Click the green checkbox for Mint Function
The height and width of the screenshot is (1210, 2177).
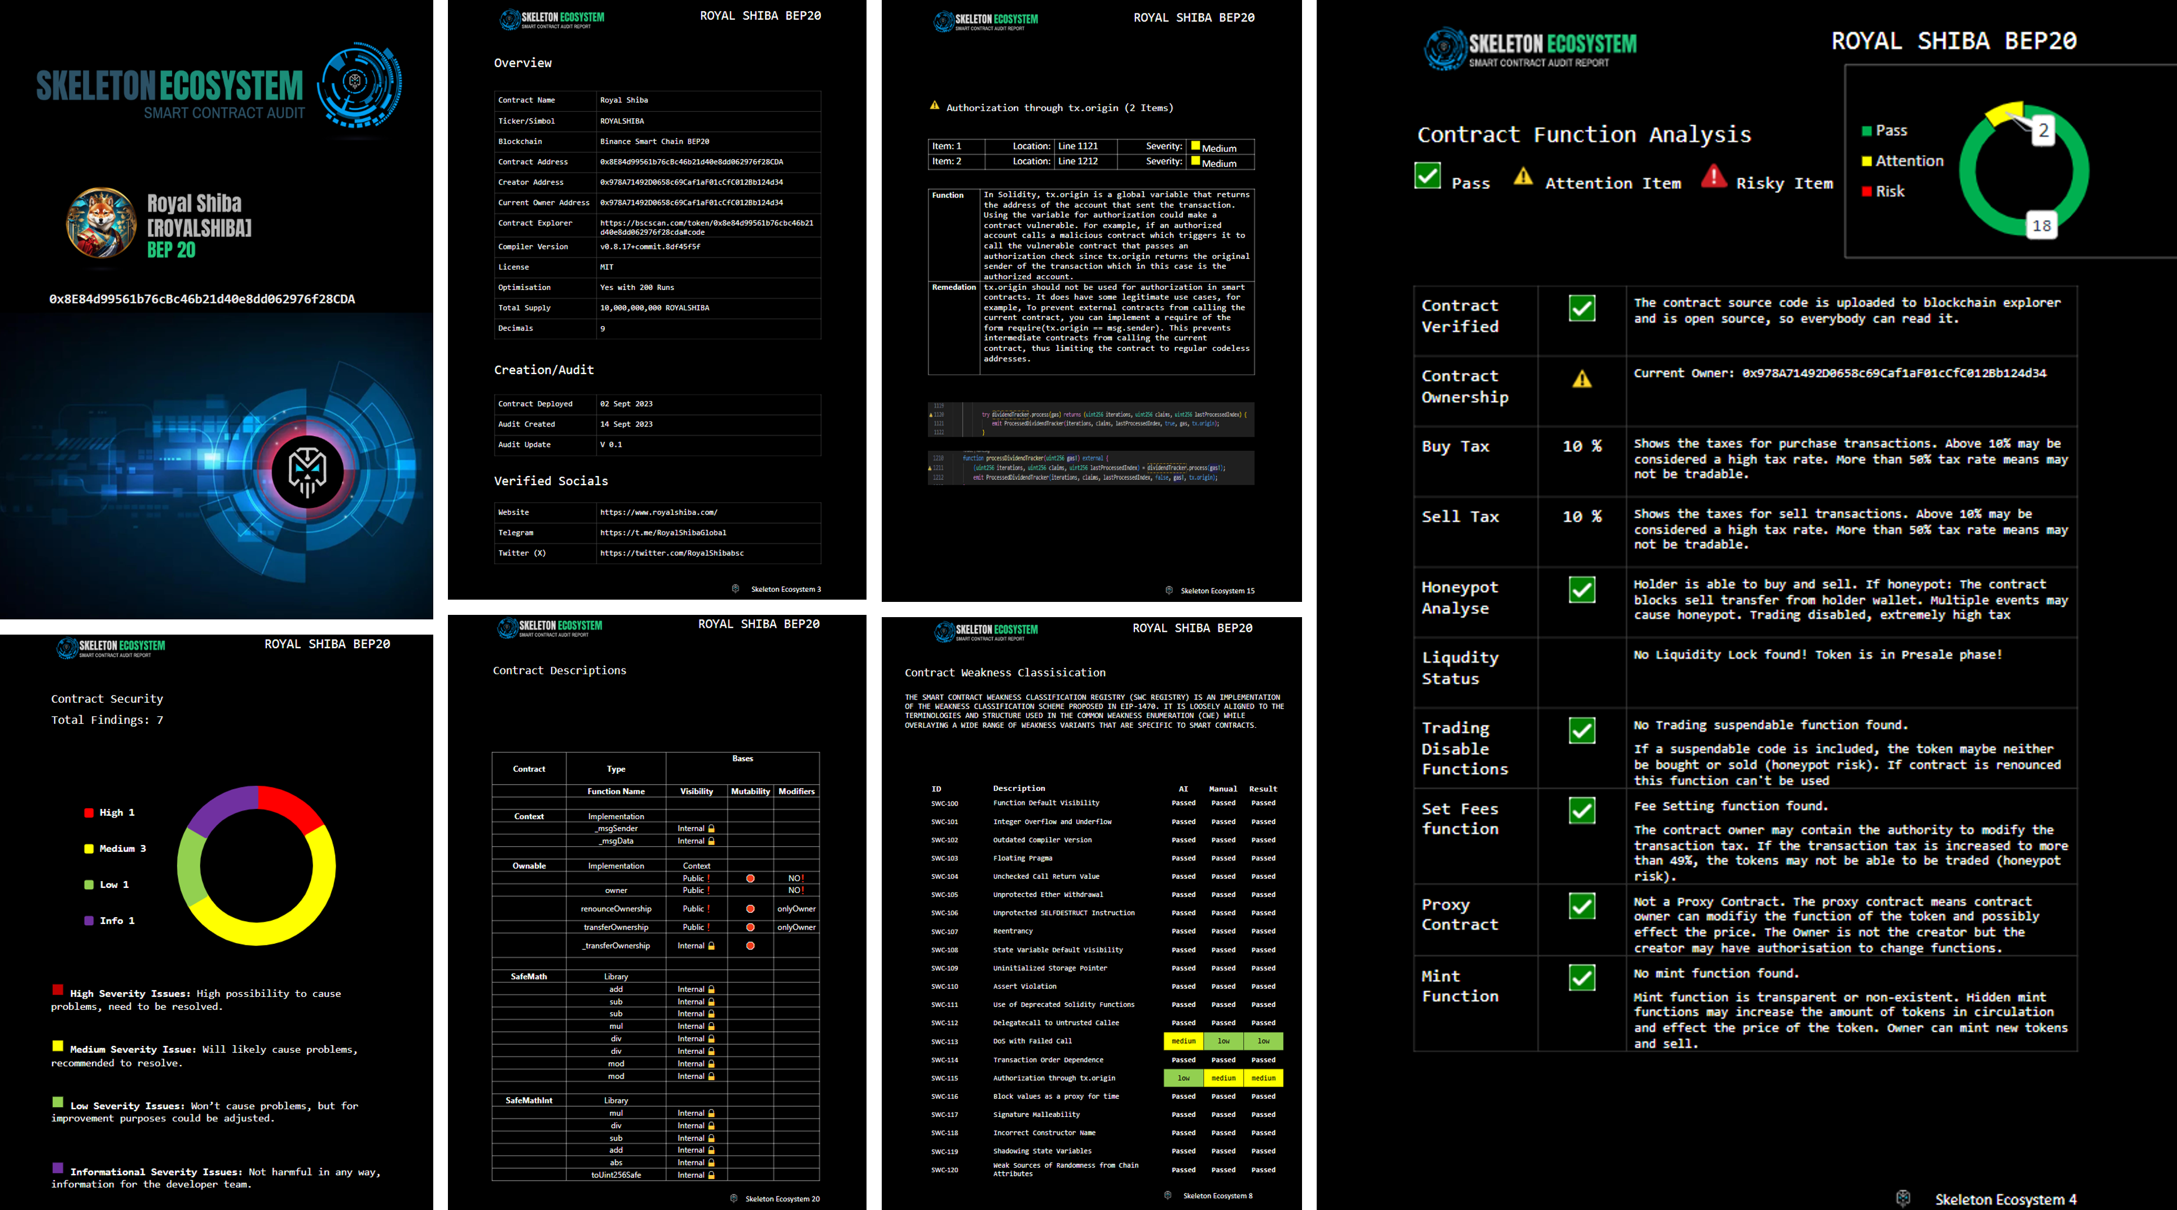pyautogui.click(x=1581, y=978)
